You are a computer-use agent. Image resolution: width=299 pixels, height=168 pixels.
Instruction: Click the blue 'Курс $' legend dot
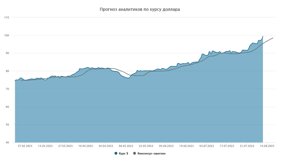(116, 153)
